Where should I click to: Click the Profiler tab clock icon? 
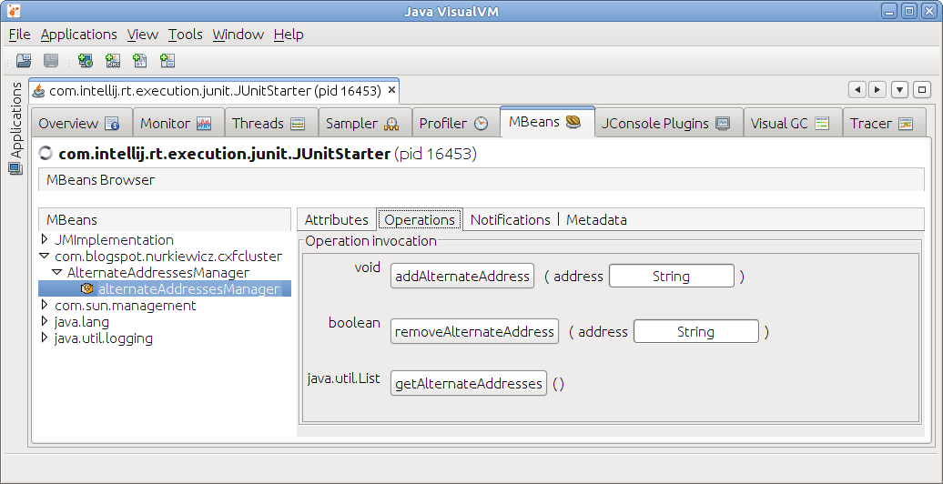coord(482,124)
